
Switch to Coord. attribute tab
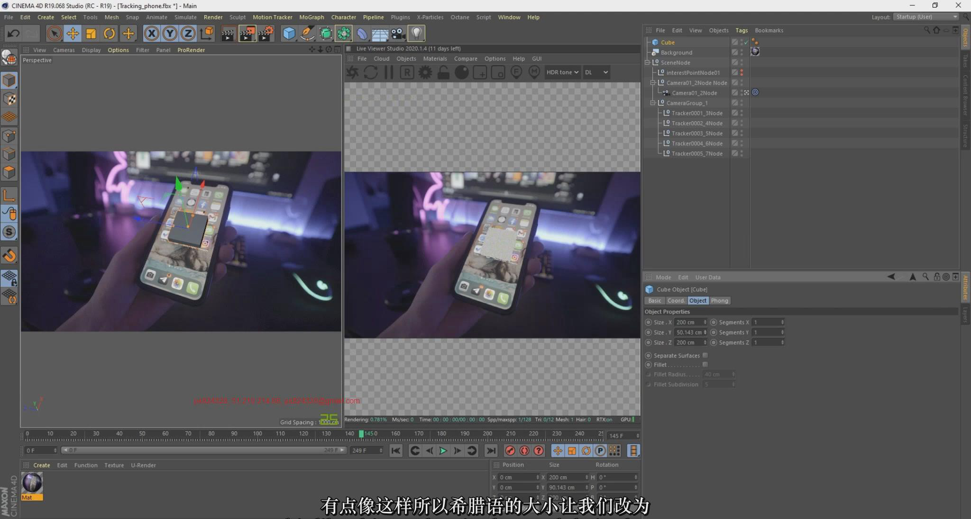676,301
